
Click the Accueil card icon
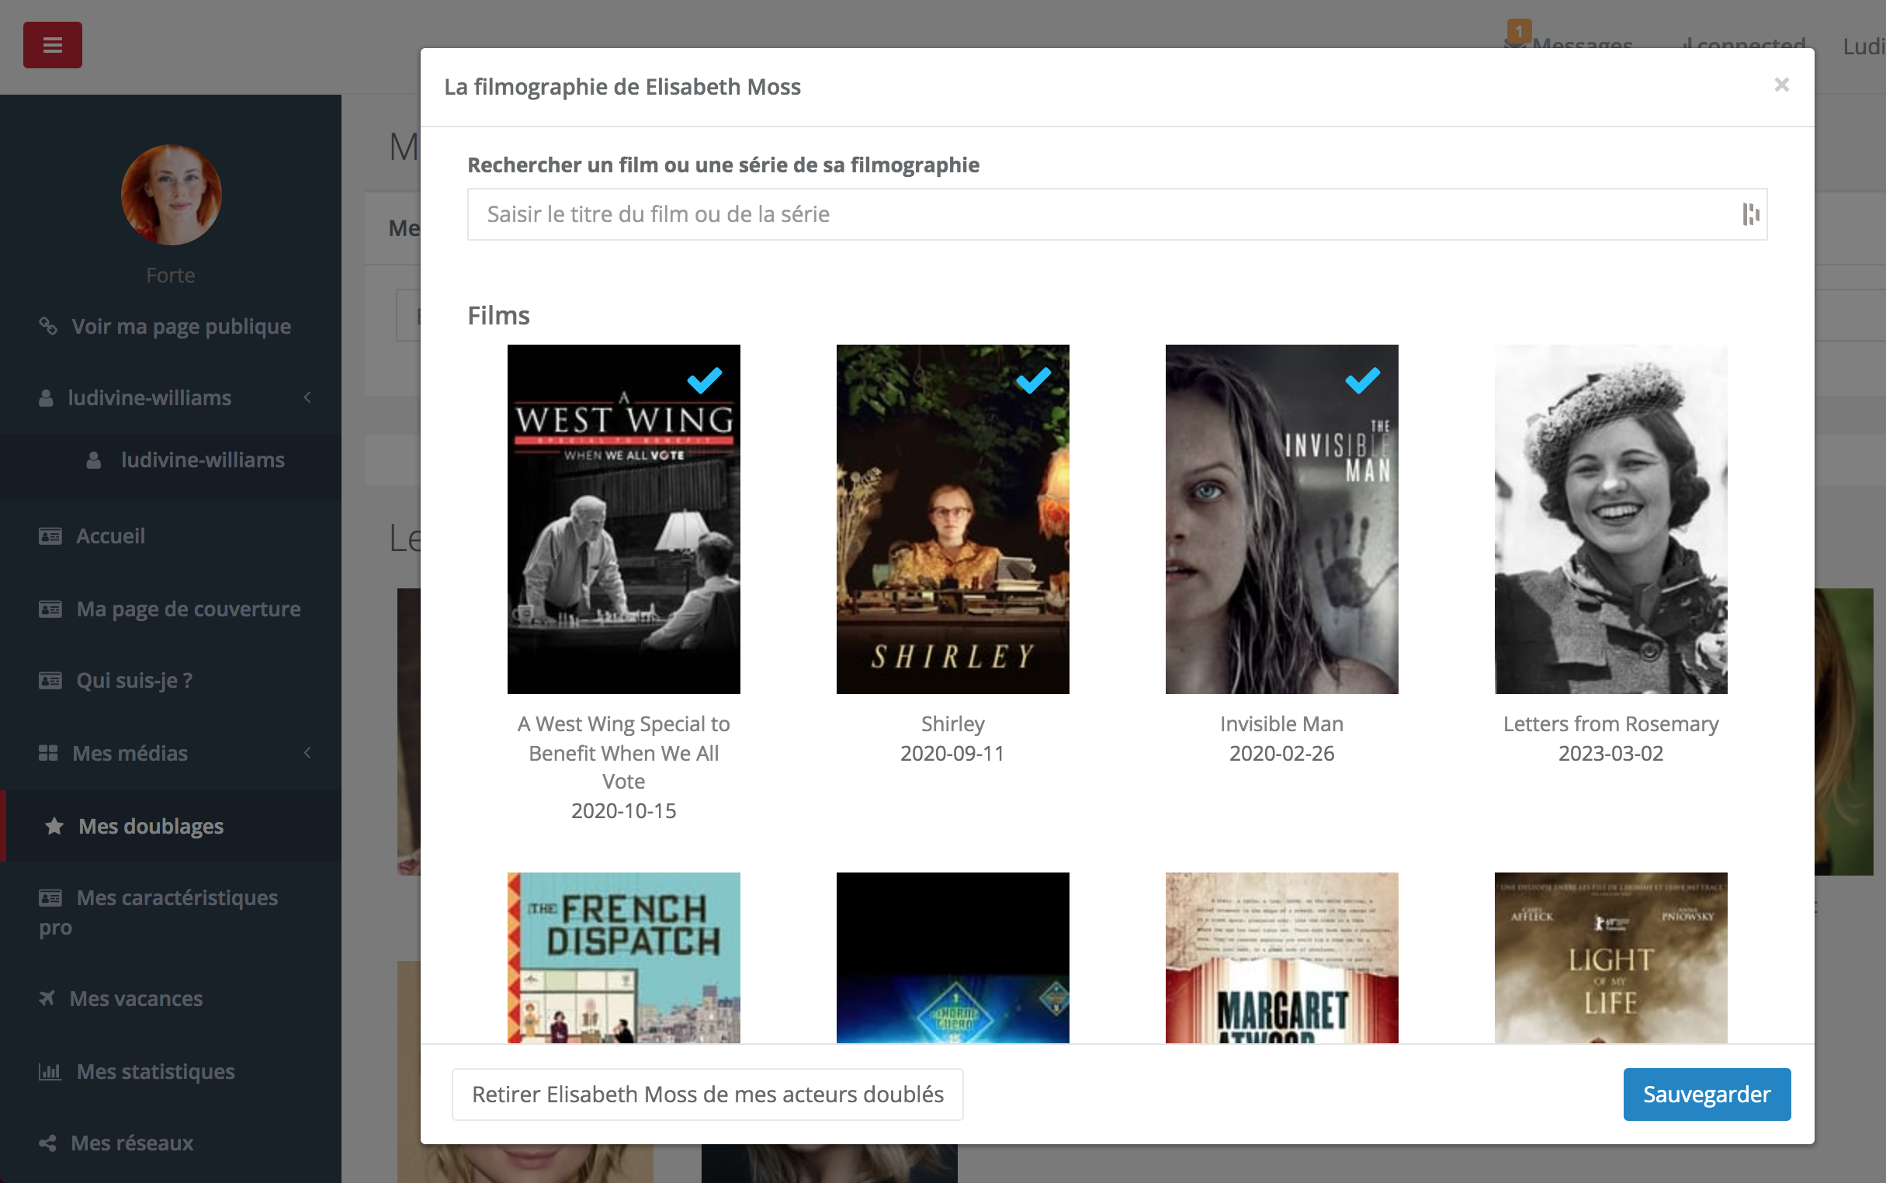[50, 536]
